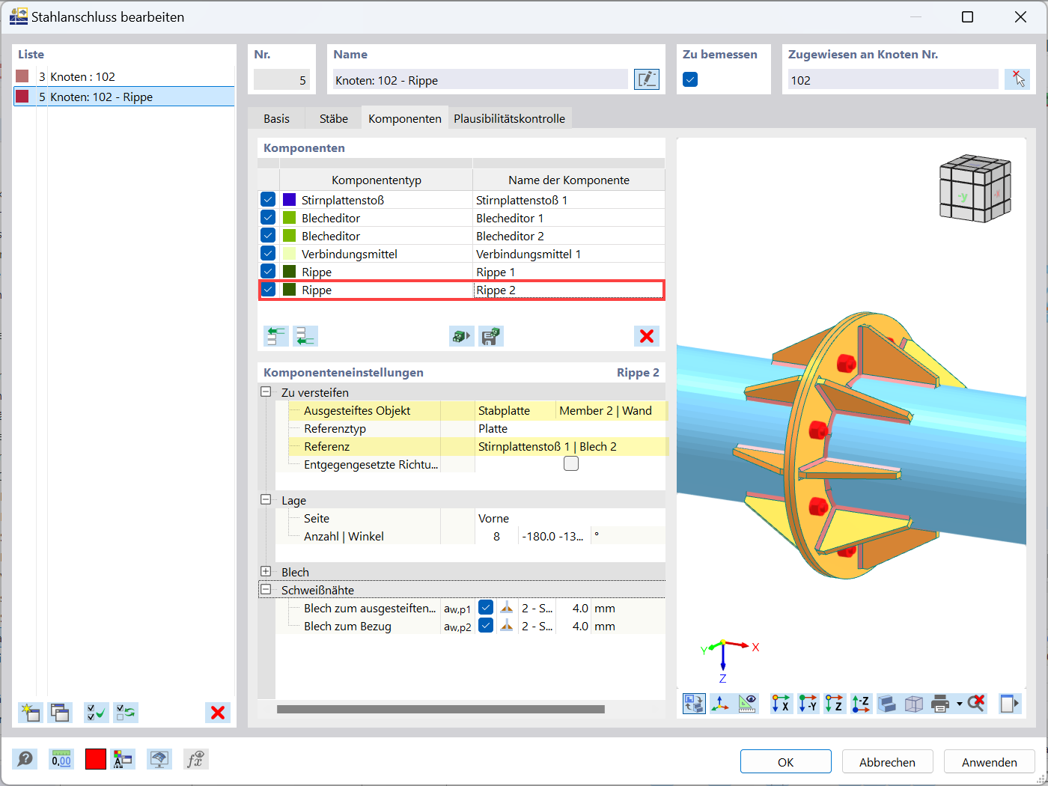Expand the Blech section
The width and height of the screenshot is (1048, 786).
tap(266, 571)
